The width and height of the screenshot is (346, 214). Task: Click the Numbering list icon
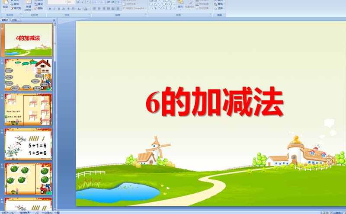(x=102, y=2)
